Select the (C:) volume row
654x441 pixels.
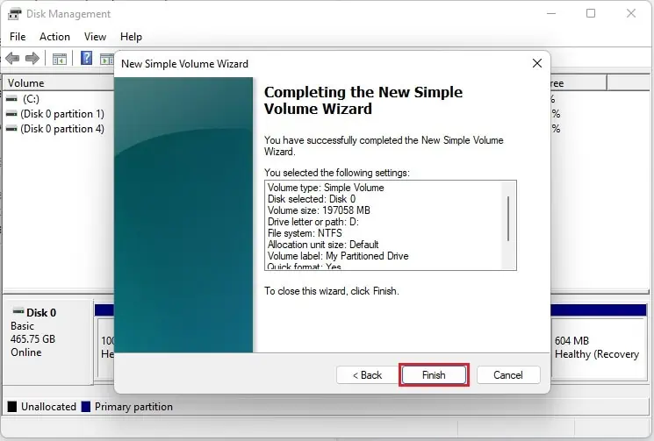coord(31,99)
